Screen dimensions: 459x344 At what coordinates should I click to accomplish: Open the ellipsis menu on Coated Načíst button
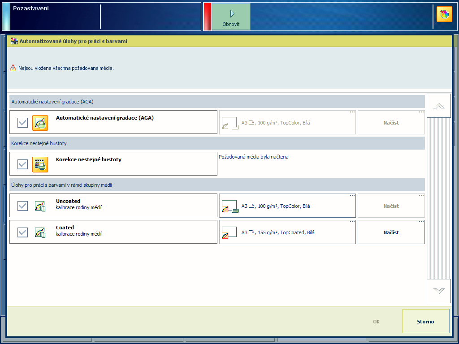(x=421, y=222)
